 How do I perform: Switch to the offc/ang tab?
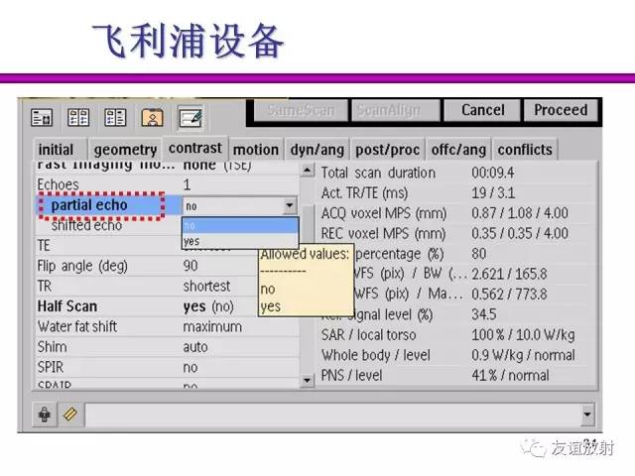pyautogui.click(x=458, y=150)
